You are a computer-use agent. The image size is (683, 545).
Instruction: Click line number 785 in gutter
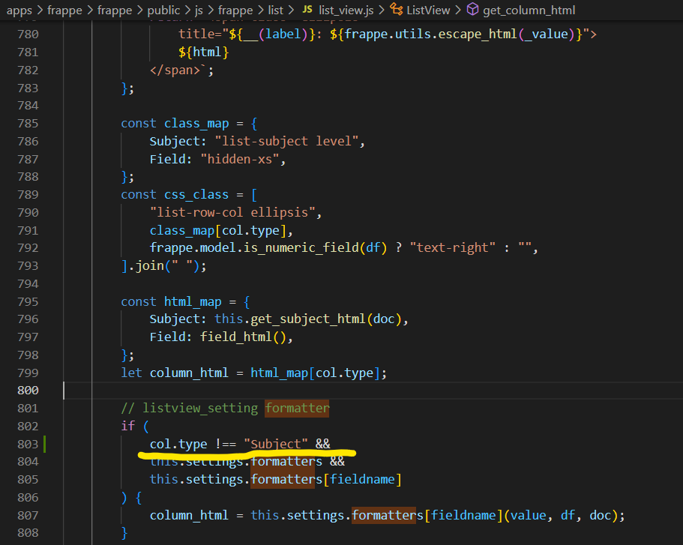(28, 124)
